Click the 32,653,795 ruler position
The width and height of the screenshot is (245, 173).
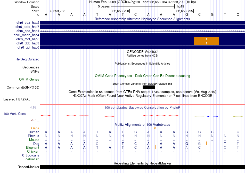coord(185,11)
